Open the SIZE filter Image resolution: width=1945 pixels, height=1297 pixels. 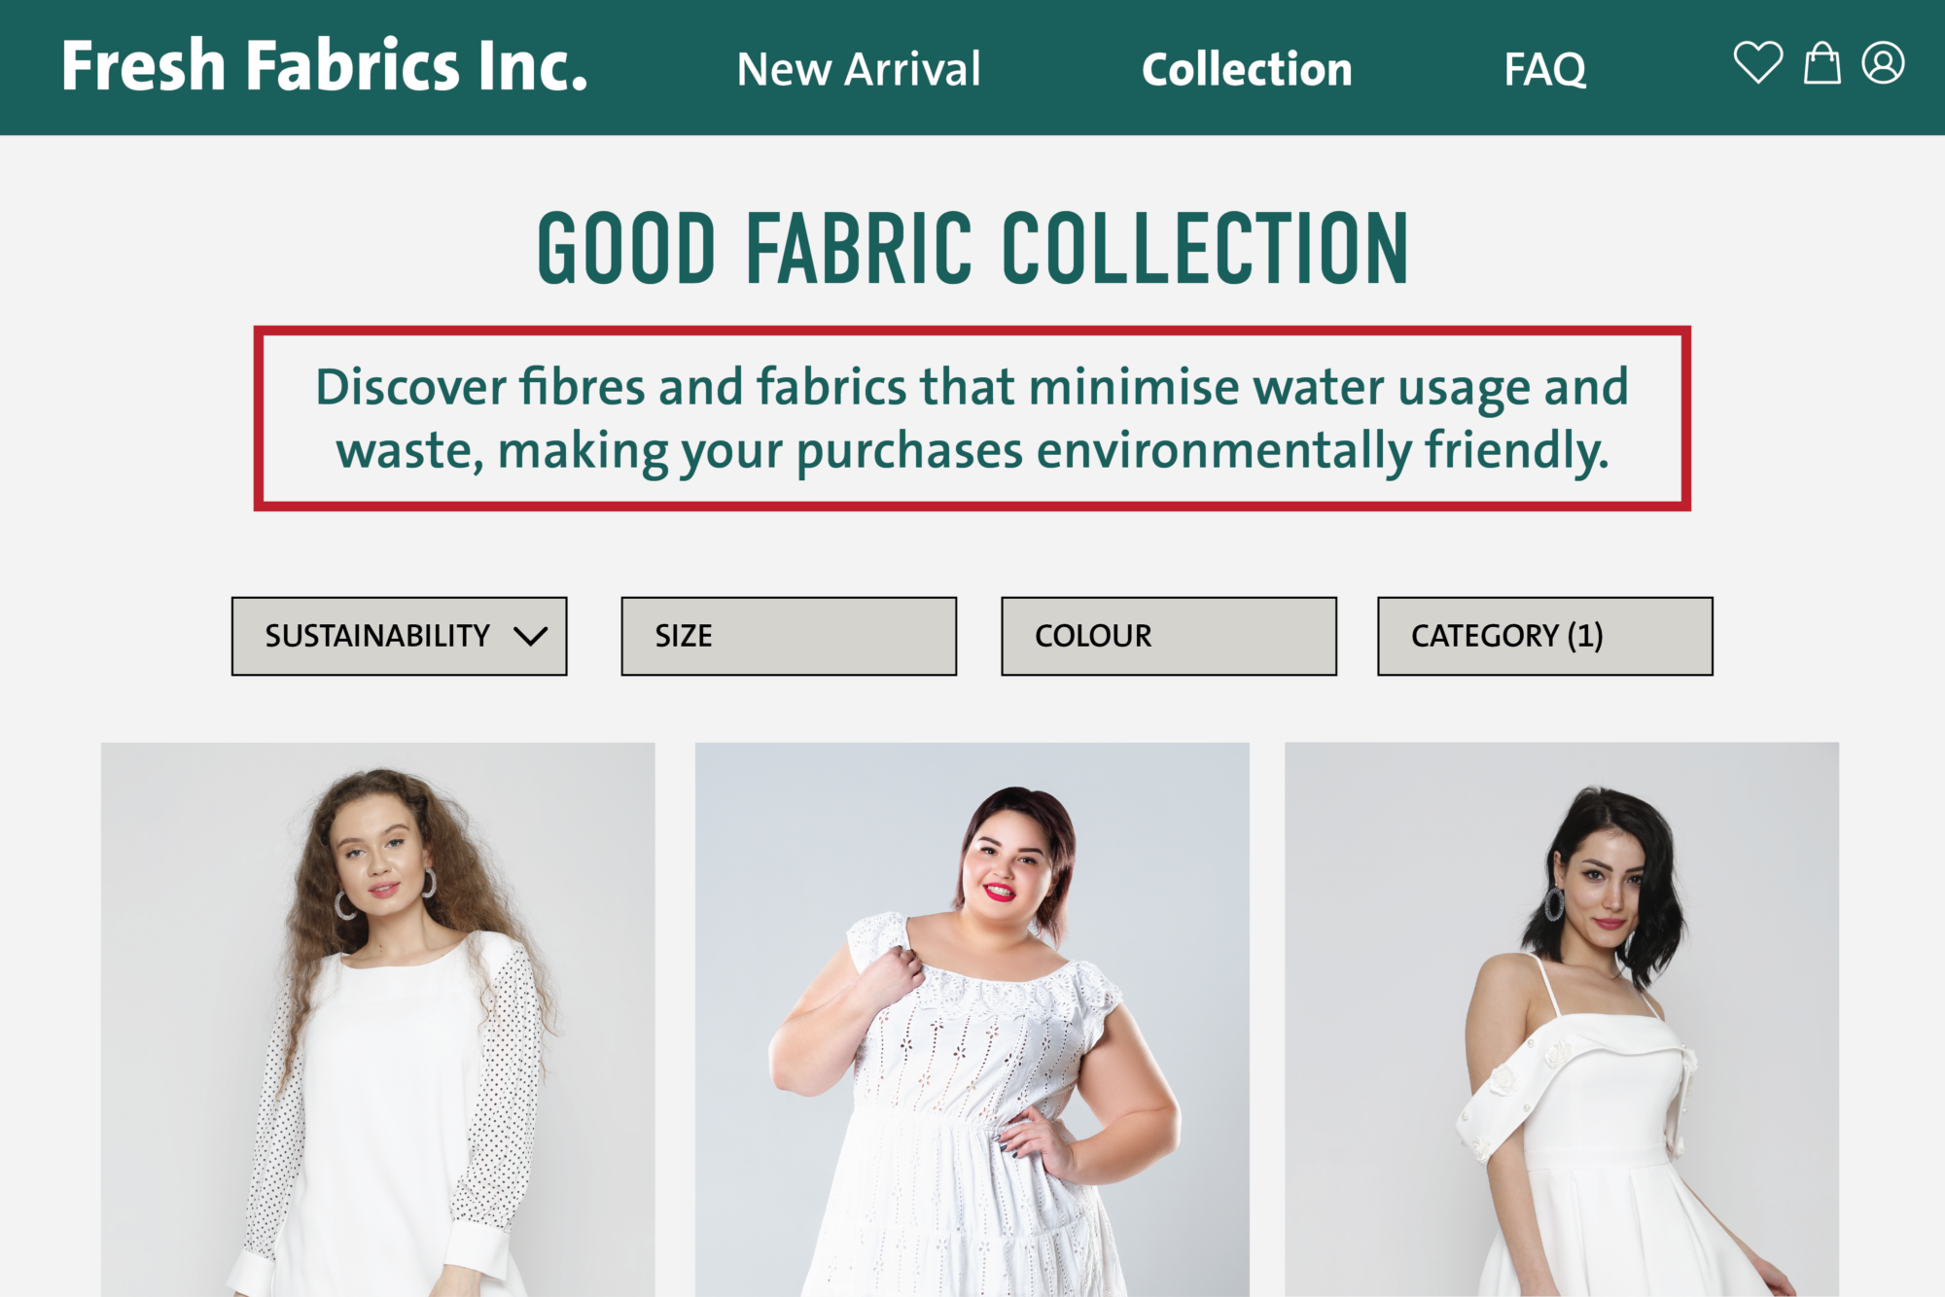(786, 636)
